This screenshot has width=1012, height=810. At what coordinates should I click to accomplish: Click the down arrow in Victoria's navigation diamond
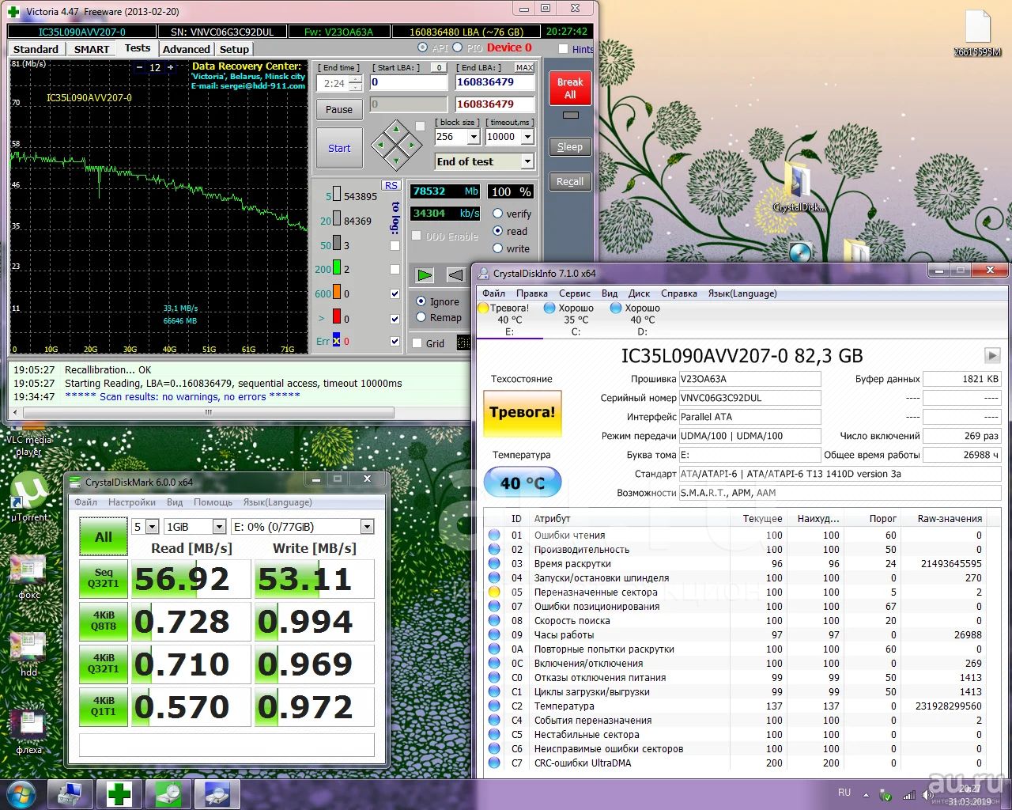(x=395, y=160)
